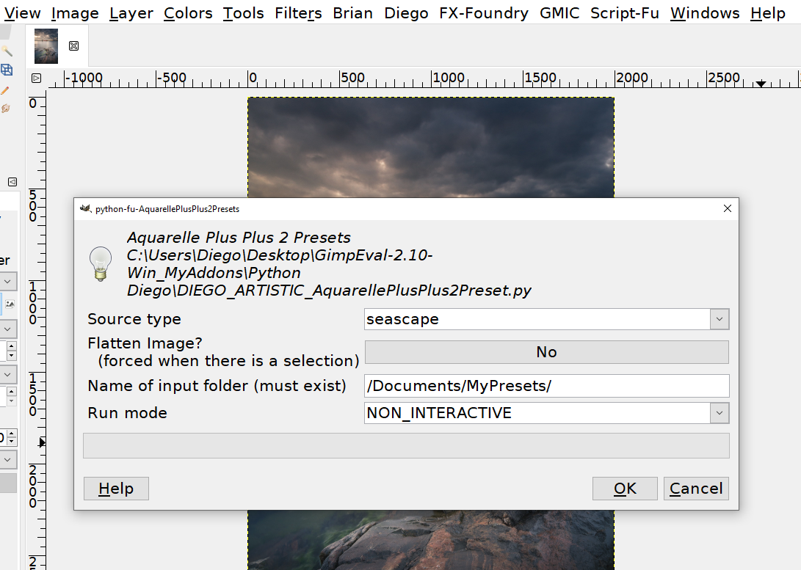Image resolution: width=801 pixels, height=570 pixels.
Task: Click the tab menu arrow in left dock
Action: pyautogui.click(x=12, y=182)
